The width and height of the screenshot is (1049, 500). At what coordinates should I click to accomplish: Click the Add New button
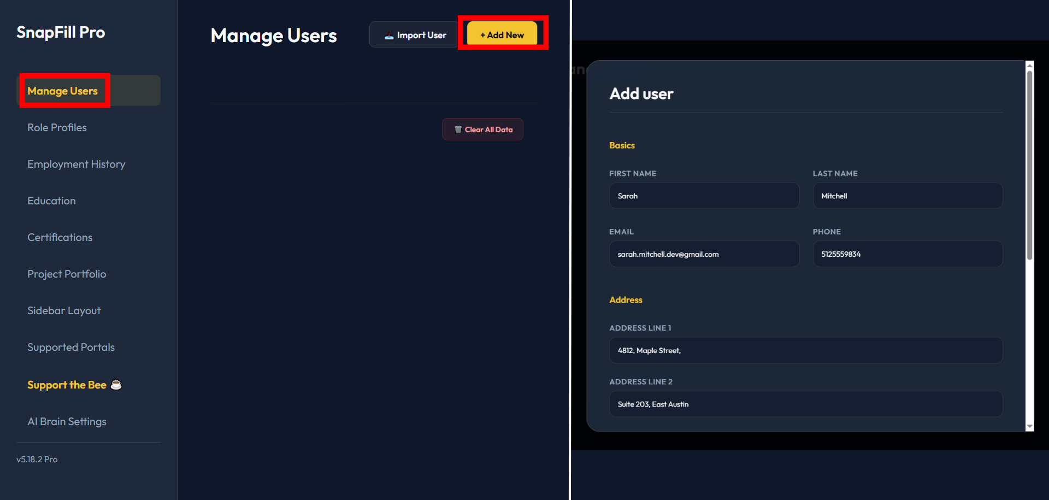(501, 34)
